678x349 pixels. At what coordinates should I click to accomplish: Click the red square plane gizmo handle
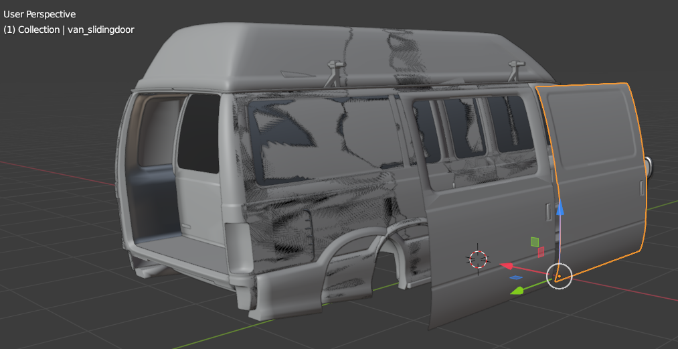(x=541, y=252)
